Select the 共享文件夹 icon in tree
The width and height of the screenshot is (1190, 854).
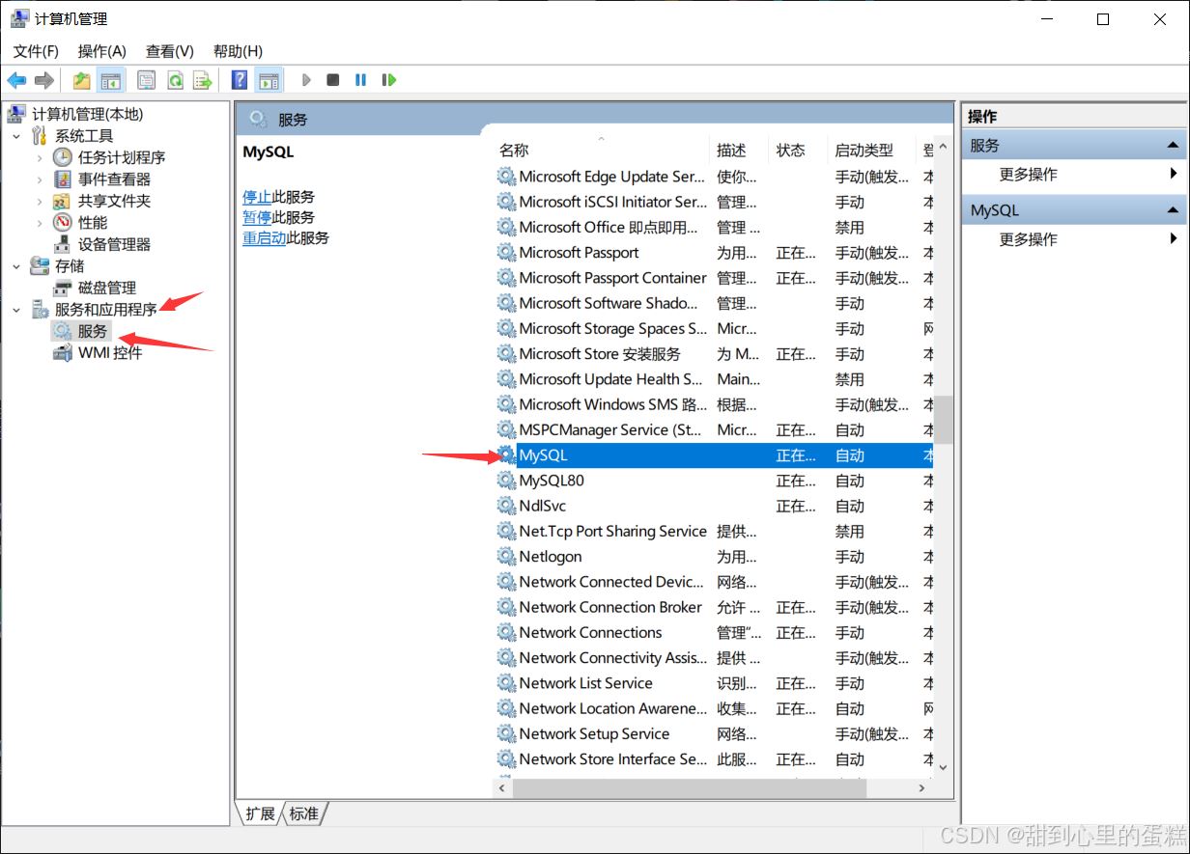click(63, 201)
